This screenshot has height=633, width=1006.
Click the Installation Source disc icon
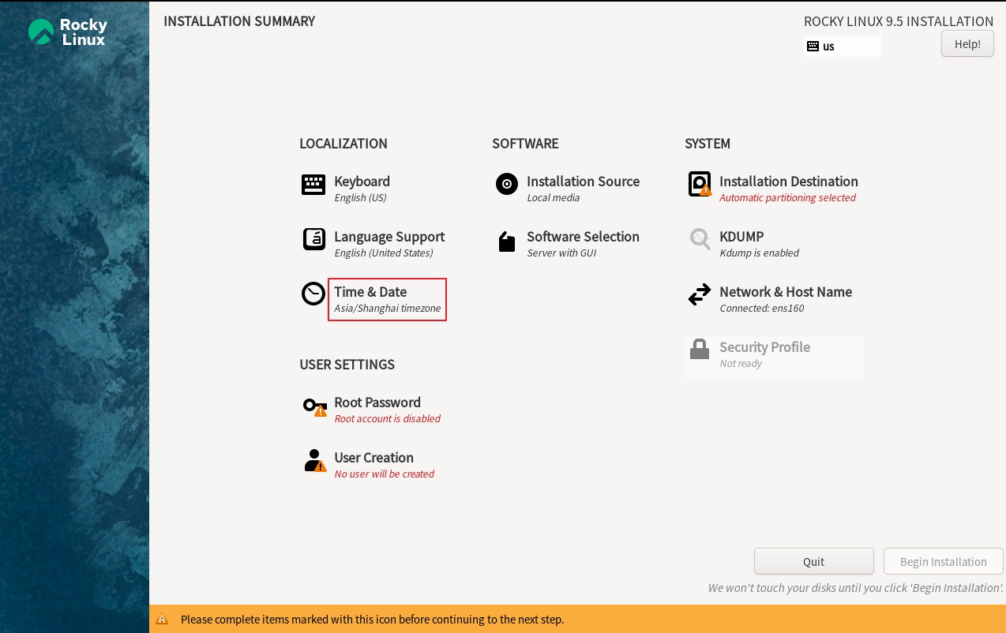point(507,184)
